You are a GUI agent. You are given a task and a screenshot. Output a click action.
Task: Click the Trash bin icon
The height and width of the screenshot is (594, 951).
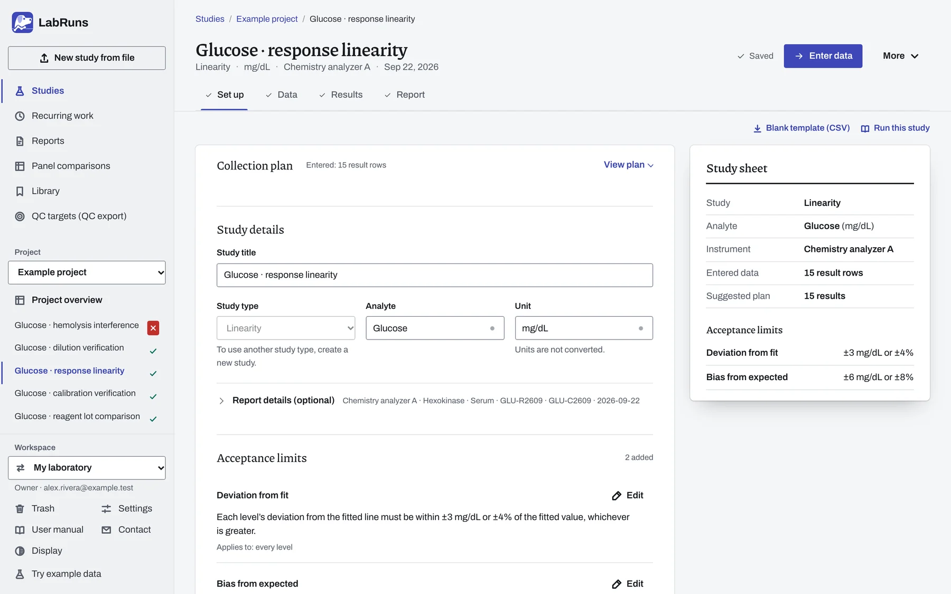tap(20, 508)
